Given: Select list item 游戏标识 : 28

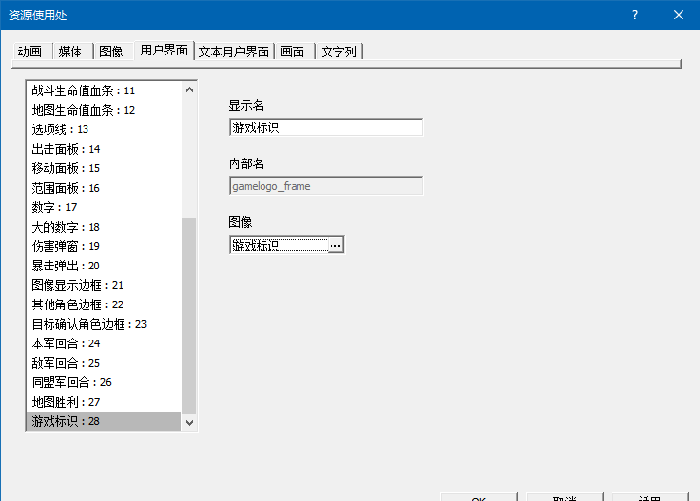Looking at the screenshot, I should coord(104,421).
